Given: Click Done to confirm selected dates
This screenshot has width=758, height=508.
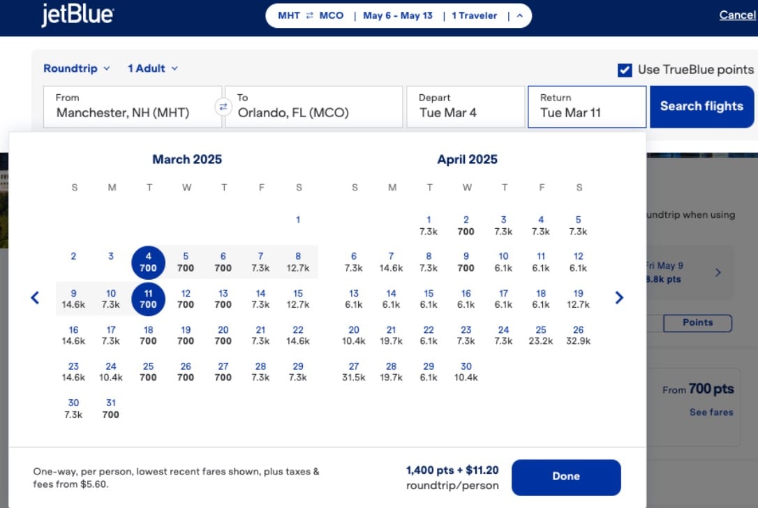Looking at the screenshot, I should (566, 477).
